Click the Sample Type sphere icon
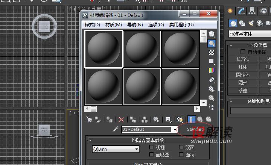271x165 pixels. point(212,34)
